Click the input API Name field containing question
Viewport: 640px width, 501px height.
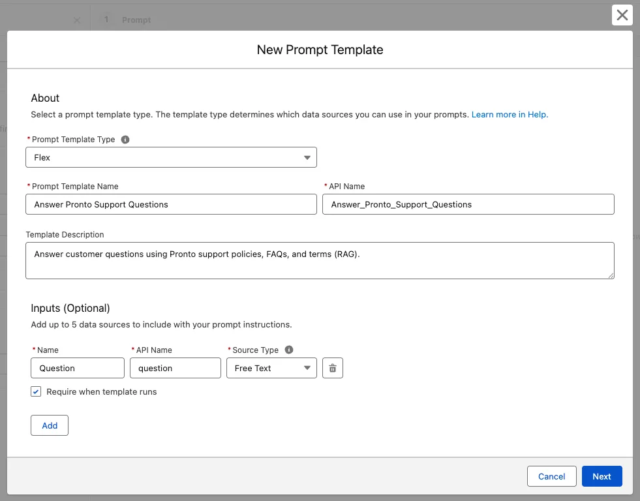tap(175, 368)
